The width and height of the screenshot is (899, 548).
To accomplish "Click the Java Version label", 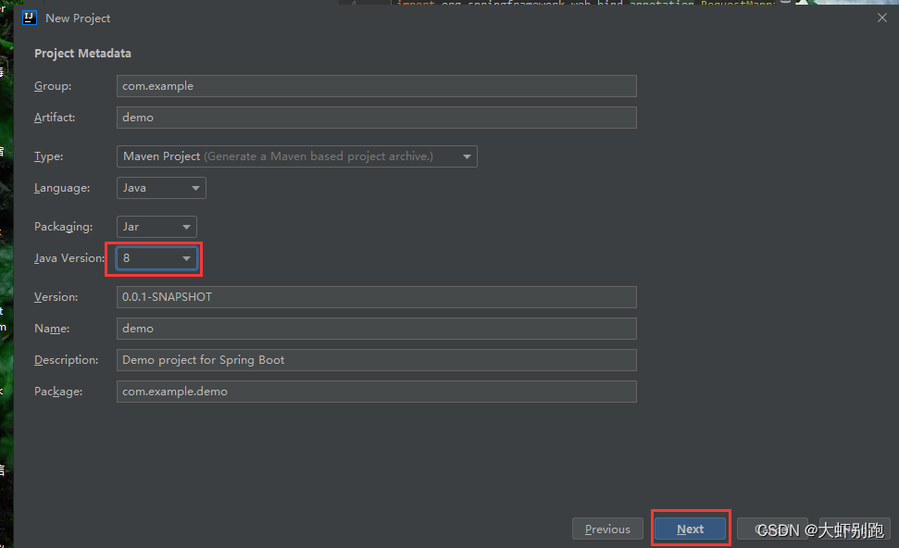I will coord(69,258).
